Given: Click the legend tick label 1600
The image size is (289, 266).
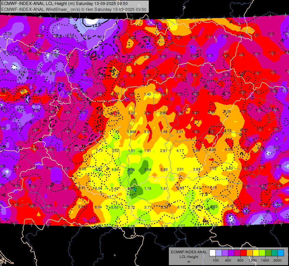Looking at the screenshot, I should (x=265, y=260).
